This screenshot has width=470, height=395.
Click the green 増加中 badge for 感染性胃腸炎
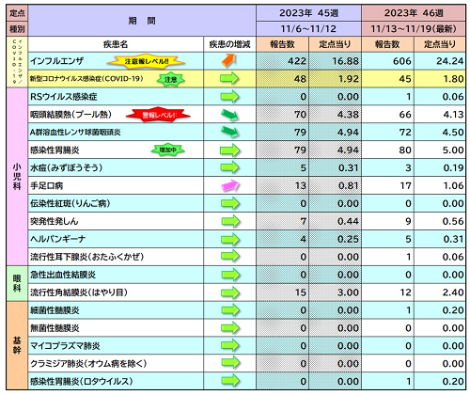point(168,150)
